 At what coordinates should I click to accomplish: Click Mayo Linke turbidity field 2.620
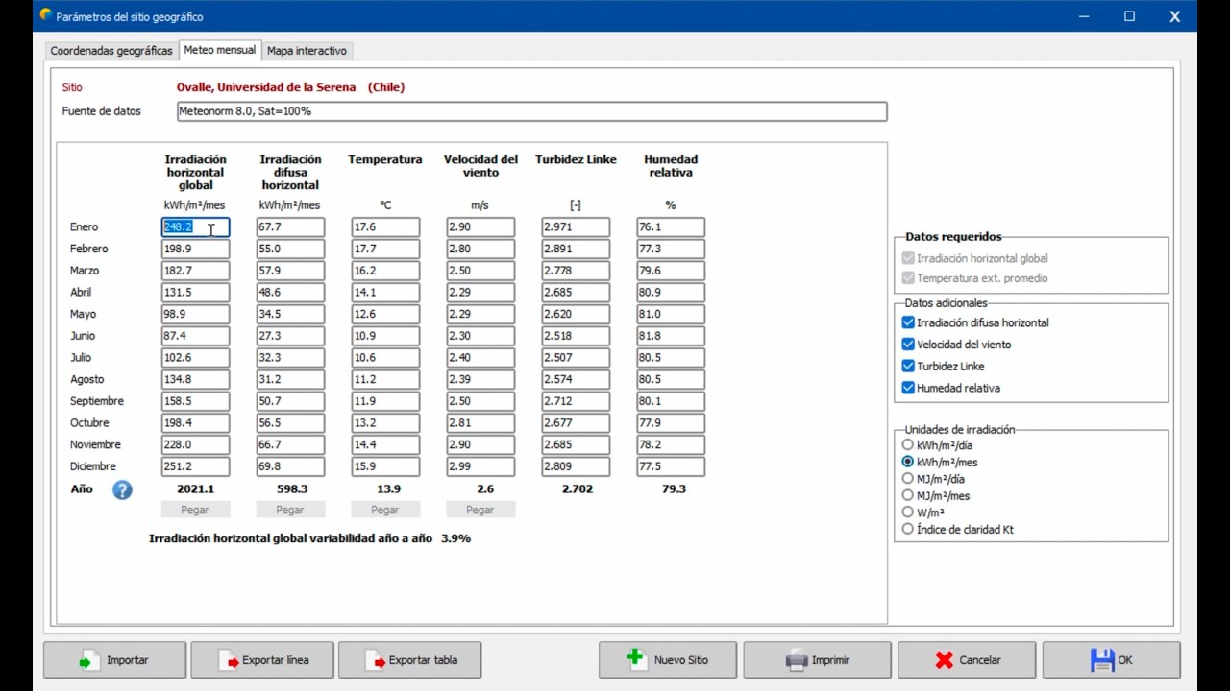[576, 314]
